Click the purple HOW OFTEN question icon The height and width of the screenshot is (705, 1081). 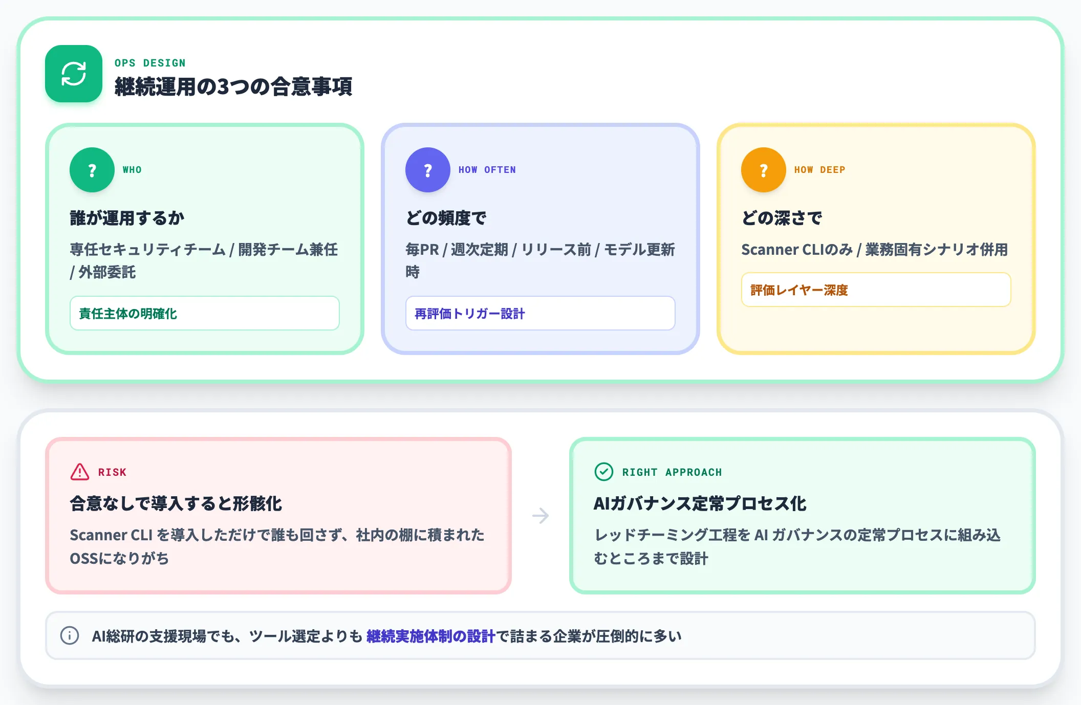tap(428, 170)
